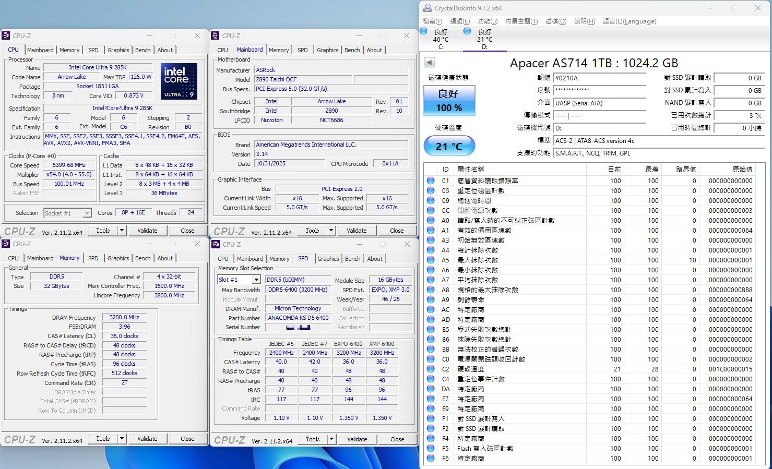Open the 語言(L)(Language) menu
Screen dimensions: 772x469
(630, 21)
